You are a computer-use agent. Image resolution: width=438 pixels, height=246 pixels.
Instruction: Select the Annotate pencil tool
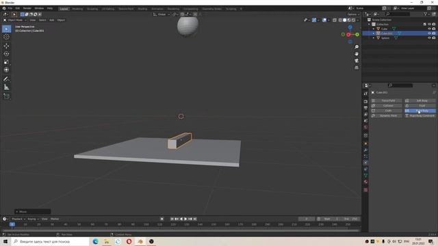point(6,79)
